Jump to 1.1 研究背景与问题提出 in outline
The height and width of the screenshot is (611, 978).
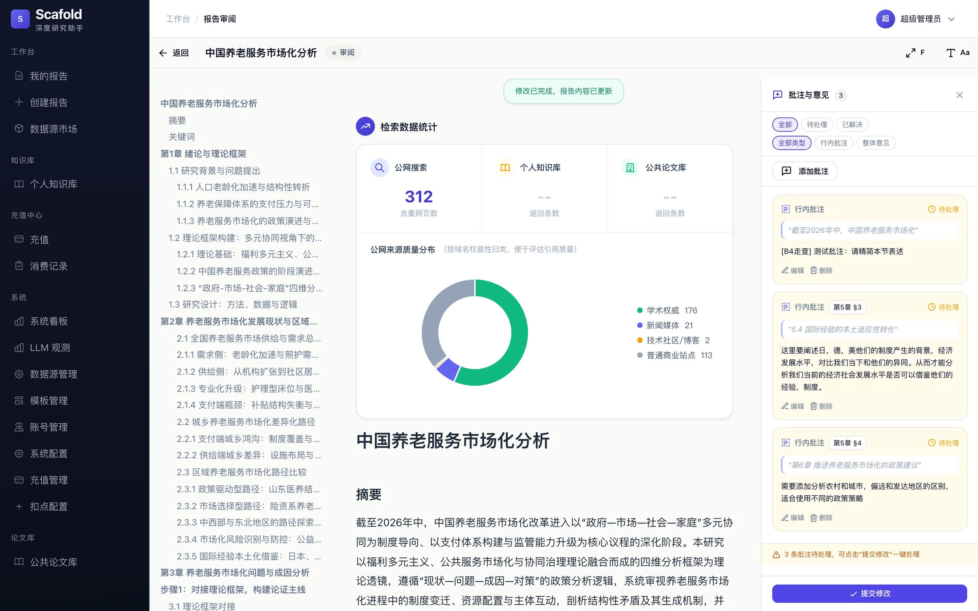(x=214, y=171)
